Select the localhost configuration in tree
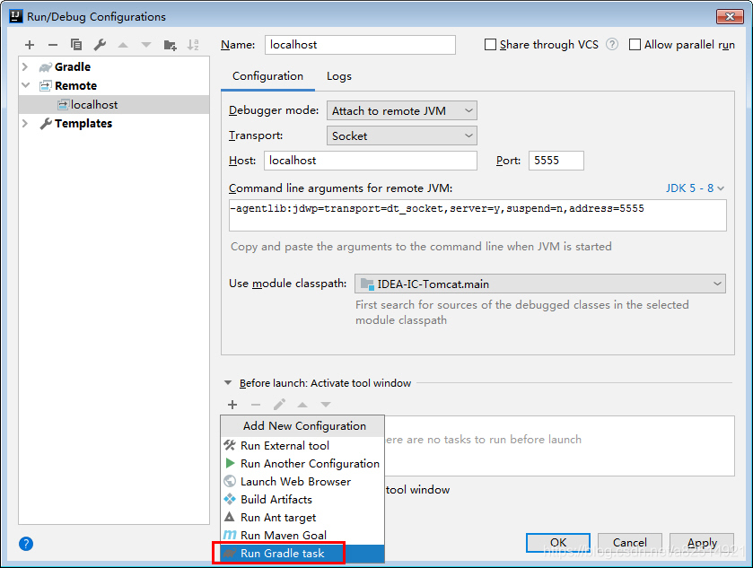The image size is (753, 568). [x=114, y=105]
